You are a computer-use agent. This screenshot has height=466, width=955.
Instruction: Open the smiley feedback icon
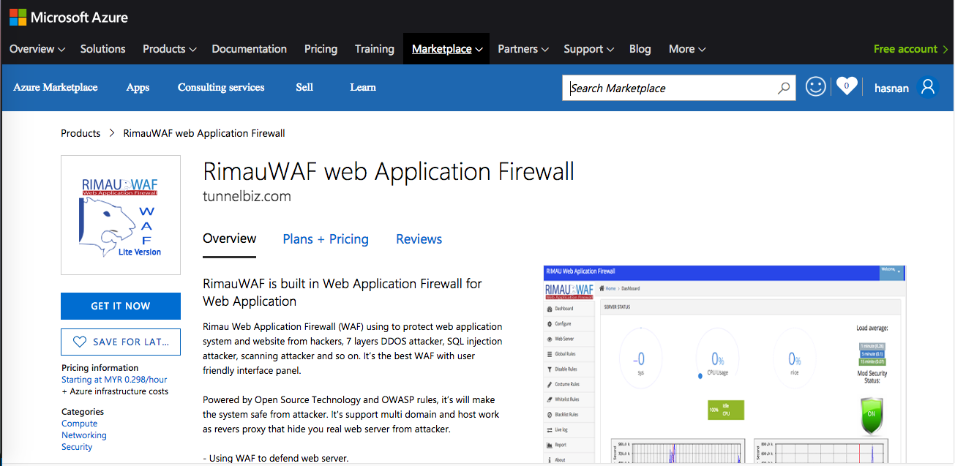tap(816, 86)
